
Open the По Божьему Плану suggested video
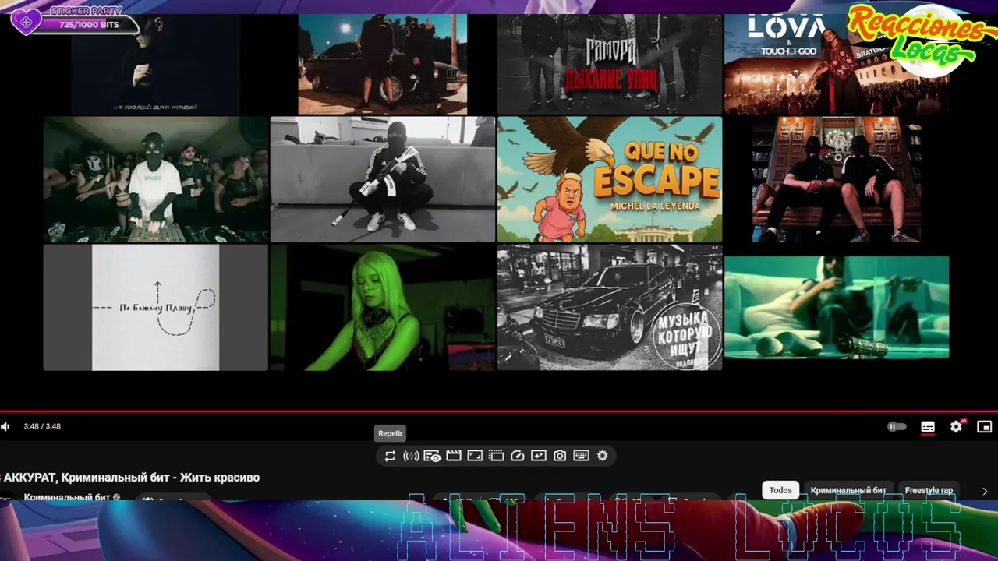[x=155, y=307]
